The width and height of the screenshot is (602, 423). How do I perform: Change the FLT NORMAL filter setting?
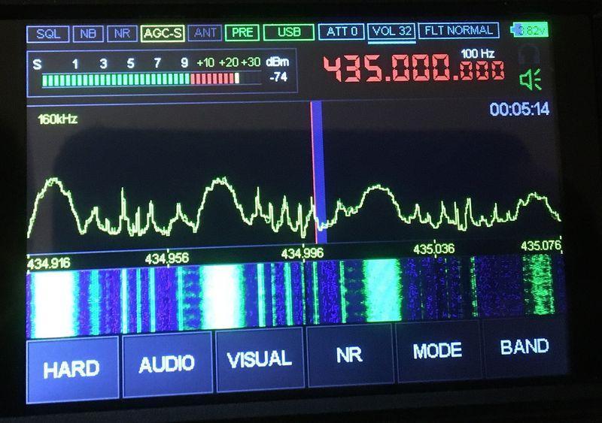tap(459, 32)
